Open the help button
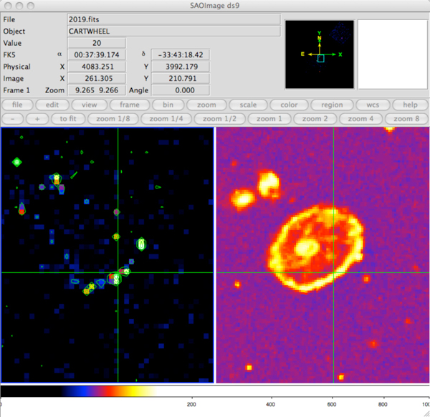This screenshot has height=417, width=430. tap(410, 105)
